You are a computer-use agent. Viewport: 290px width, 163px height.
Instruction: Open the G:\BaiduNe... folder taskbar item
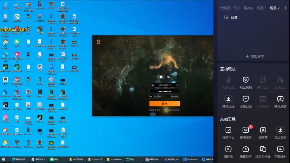pyautogui.click(x=115, y=159)
